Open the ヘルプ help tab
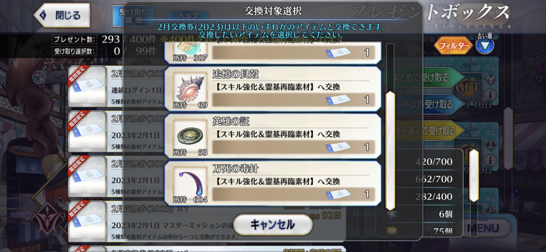 [x=188, y=15]
